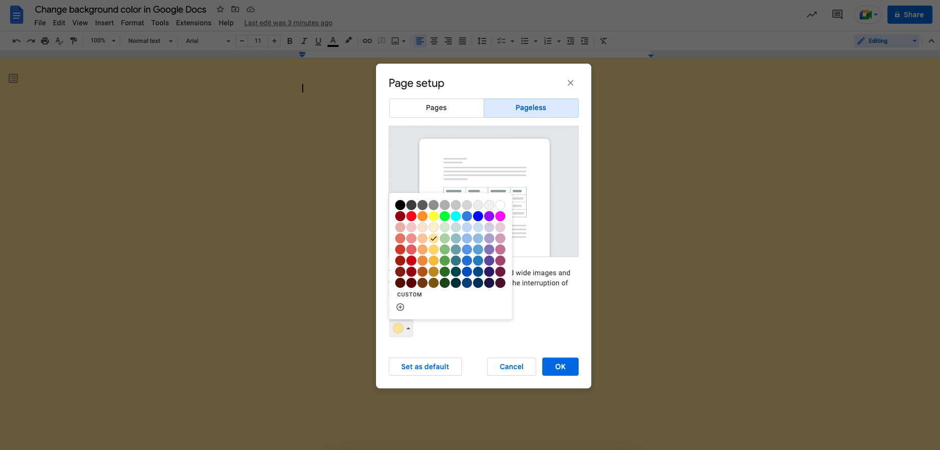Open the Editing mode dropdown

[x=886, y=41]
